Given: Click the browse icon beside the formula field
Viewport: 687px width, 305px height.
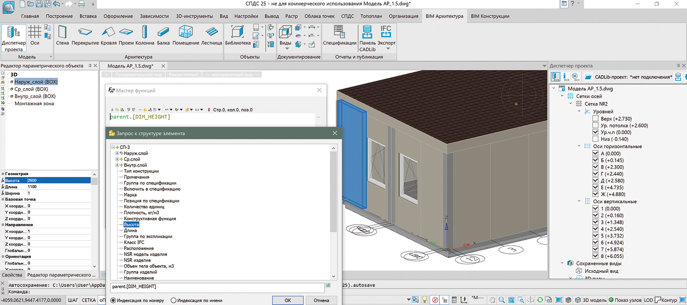Looking at the screenshot, I should tap(328, 286).
